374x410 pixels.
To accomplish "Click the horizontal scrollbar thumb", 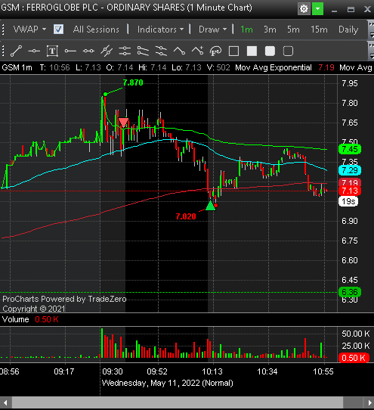I will [178, 402].
